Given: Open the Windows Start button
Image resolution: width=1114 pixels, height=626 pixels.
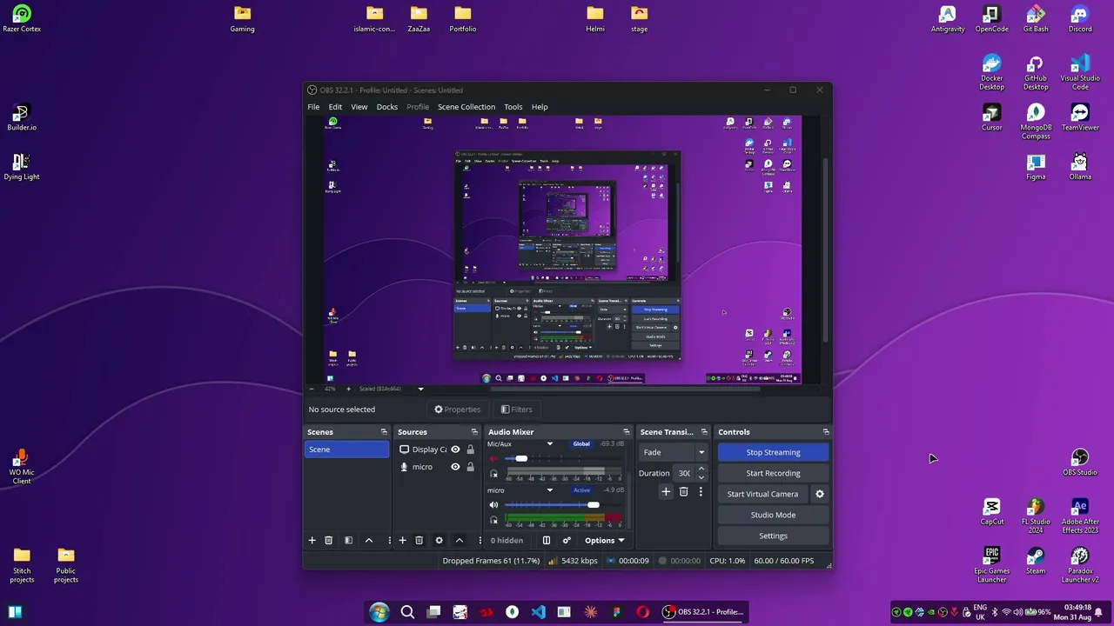Looking at the screenshot, I should coord(379,612).
